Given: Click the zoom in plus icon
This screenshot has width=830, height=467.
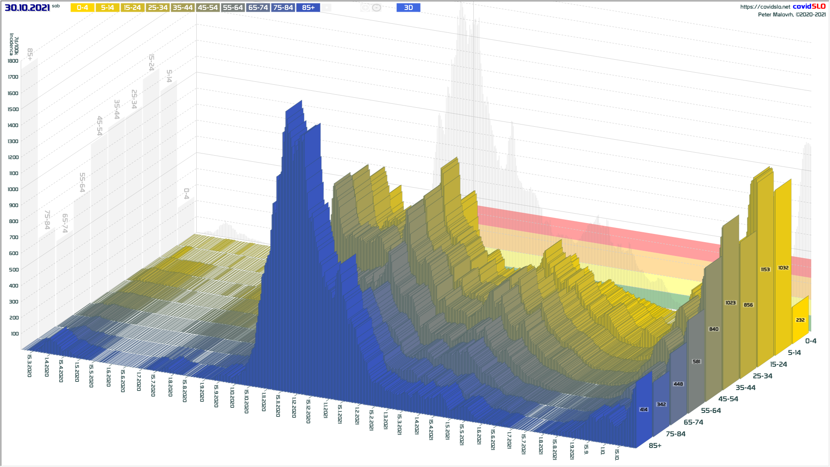Looking at the screenshot, I should tap(365, 8).
